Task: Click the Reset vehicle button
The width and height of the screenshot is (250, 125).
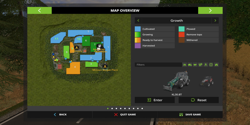Action: click(198, 100)
